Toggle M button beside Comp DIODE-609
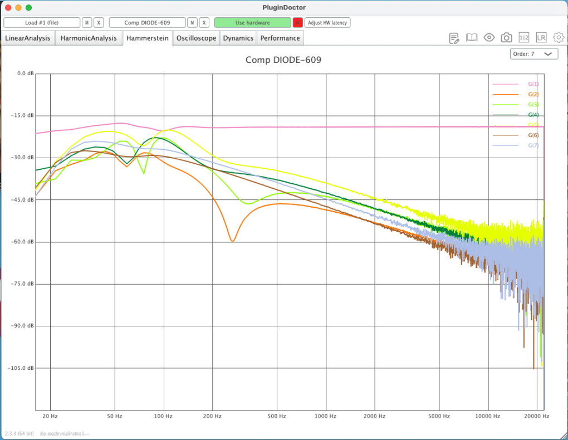 pyautogui.click(x=192, y=23)
